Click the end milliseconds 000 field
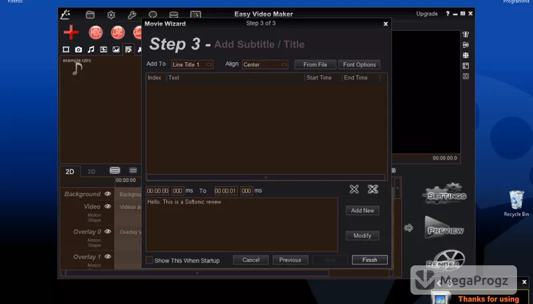The height and width of the screenshot is (304, 533). click(247, 191)
